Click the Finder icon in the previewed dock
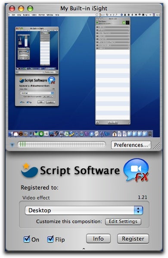Image resolution: width=168 pixels, height=258 pixels. click(x=11, y=134)
